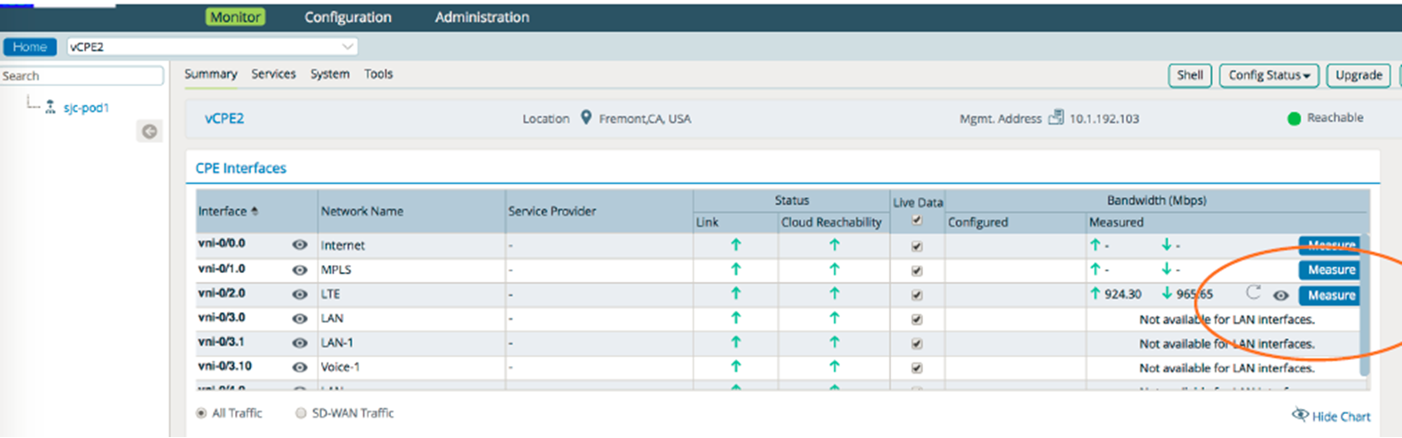Image resolution: width=1402 pixels, height=438 pixels.
Task: Click the eye icon beside vni-0/0.0
Action: (x=300, y=245)
